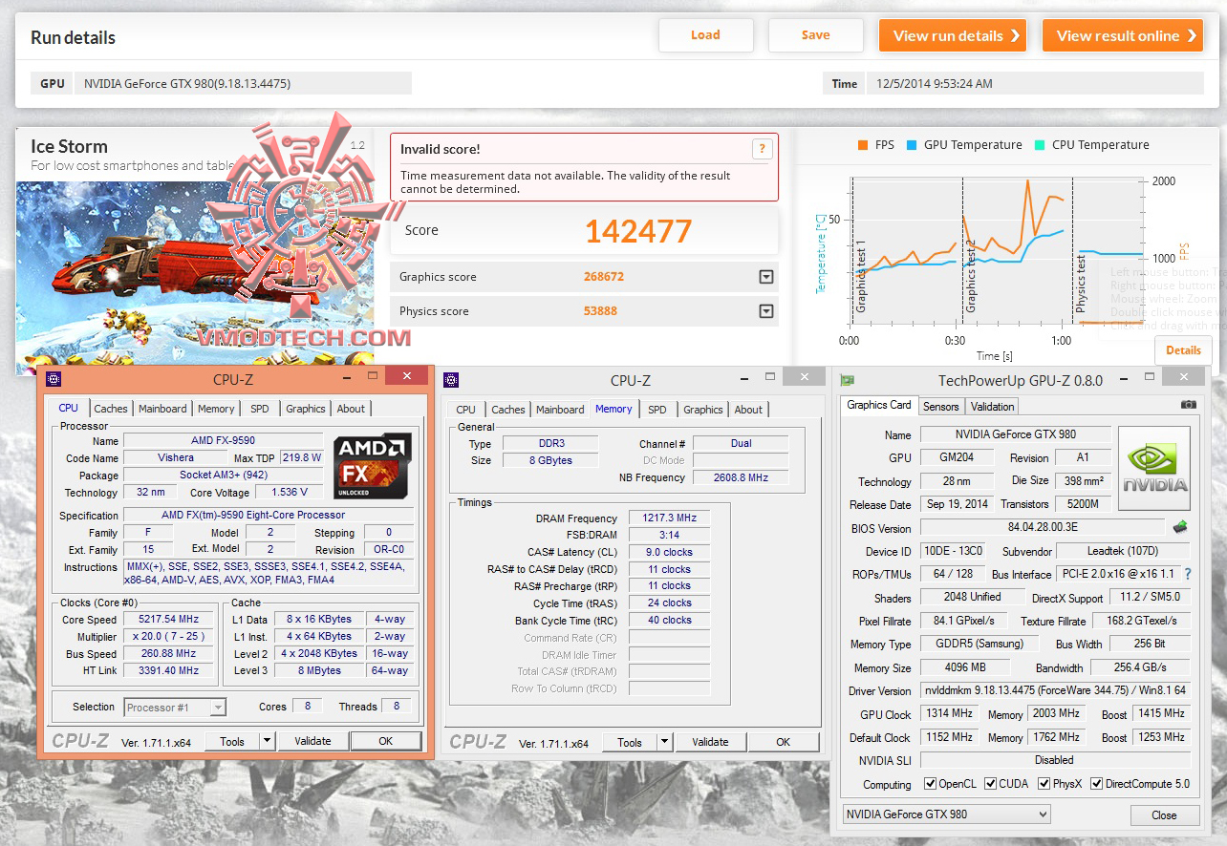
Task: Save the BIOS using the icon beside BIOS Version
Action: click(x=1180, y=527)
